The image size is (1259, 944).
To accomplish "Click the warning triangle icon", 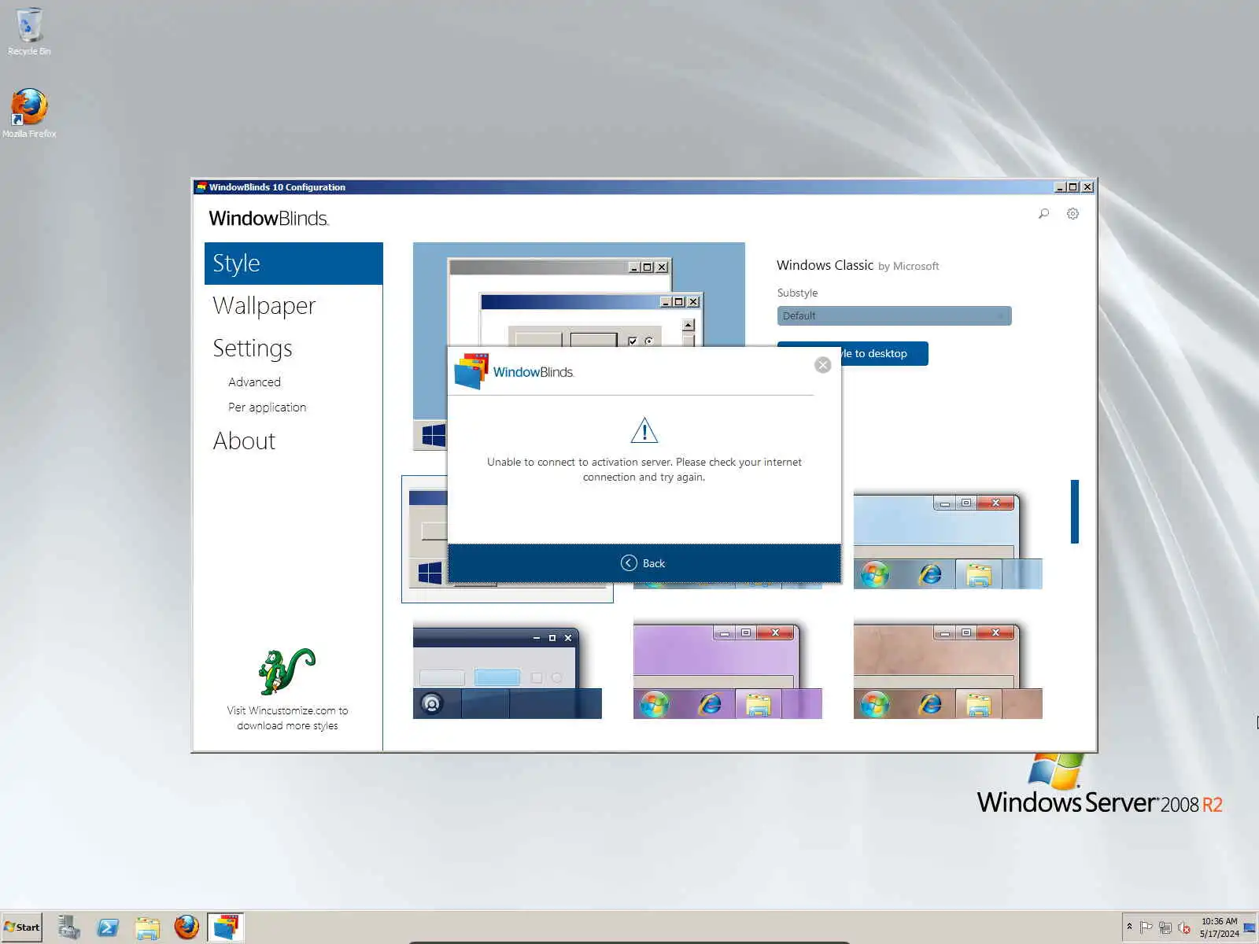I will click(x=644, y=430).
